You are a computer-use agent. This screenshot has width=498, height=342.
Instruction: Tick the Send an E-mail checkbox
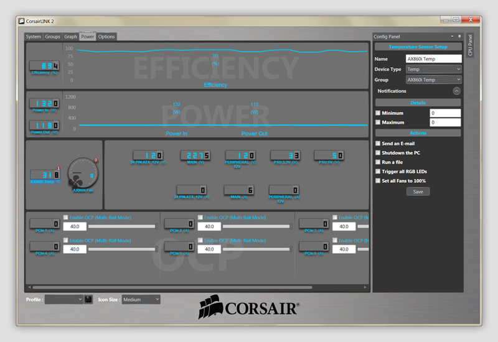click(x=378, y=144)
